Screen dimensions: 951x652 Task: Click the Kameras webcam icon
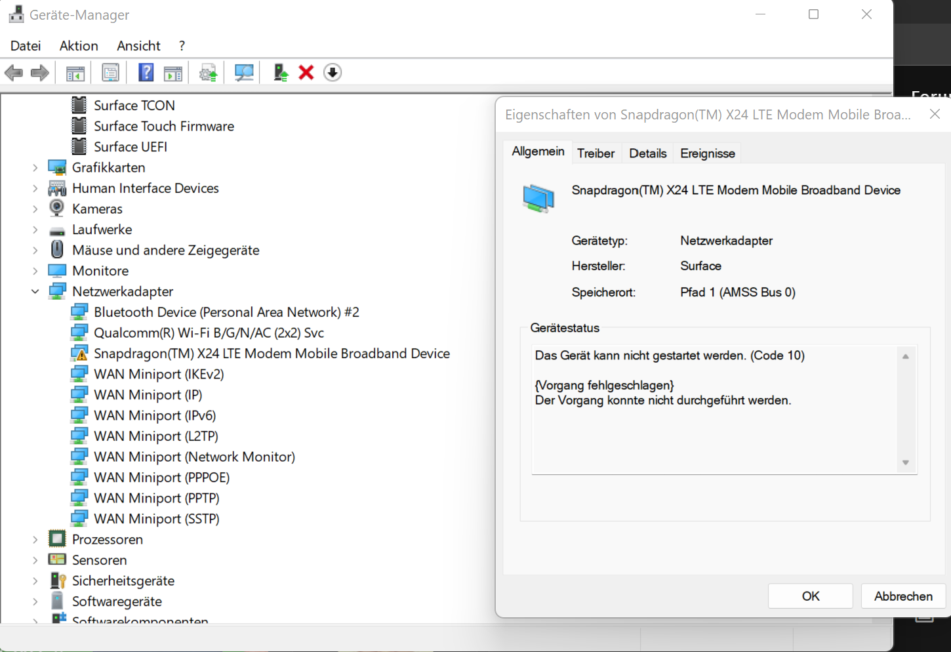[x=57, y=209]
